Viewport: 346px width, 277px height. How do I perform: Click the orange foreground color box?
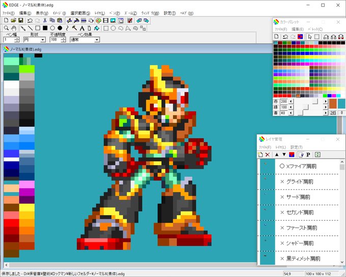333,104
